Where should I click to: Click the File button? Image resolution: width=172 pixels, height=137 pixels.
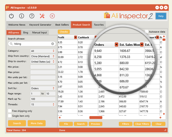pos(66,124)
